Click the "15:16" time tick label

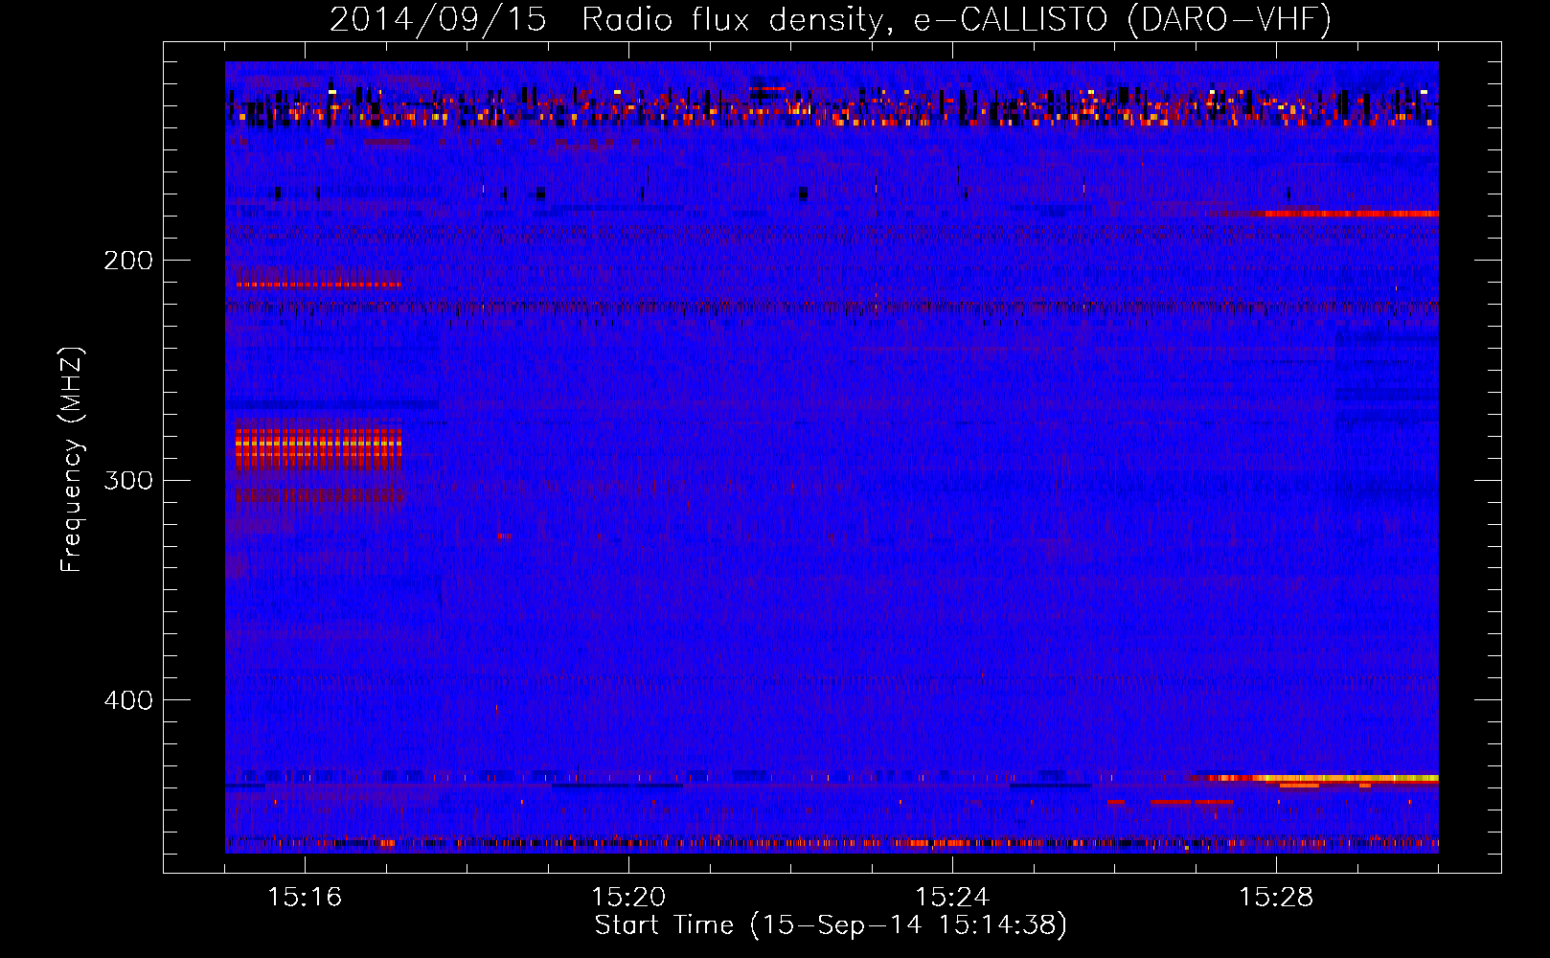[x=305, y=897]
